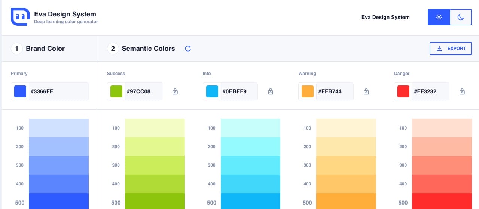
Task: Open the Info cyan color swatch
Action: click(x=212, y=91)
